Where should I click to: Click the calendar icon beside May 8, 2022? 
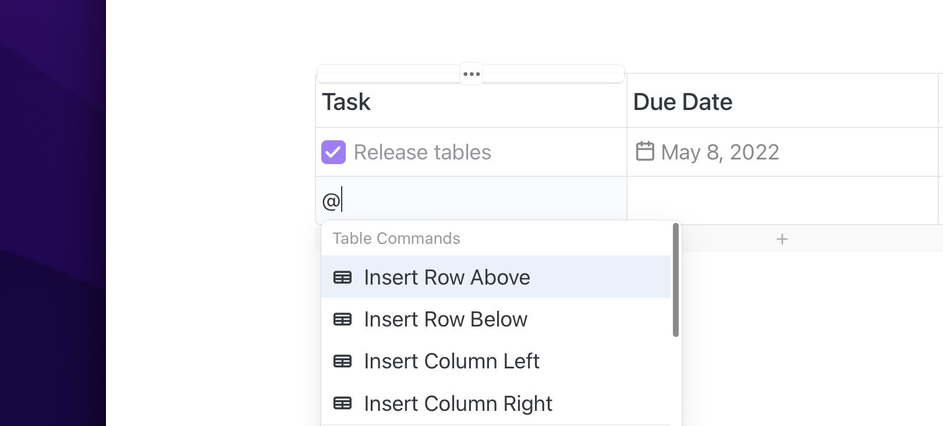pos(645,151)
